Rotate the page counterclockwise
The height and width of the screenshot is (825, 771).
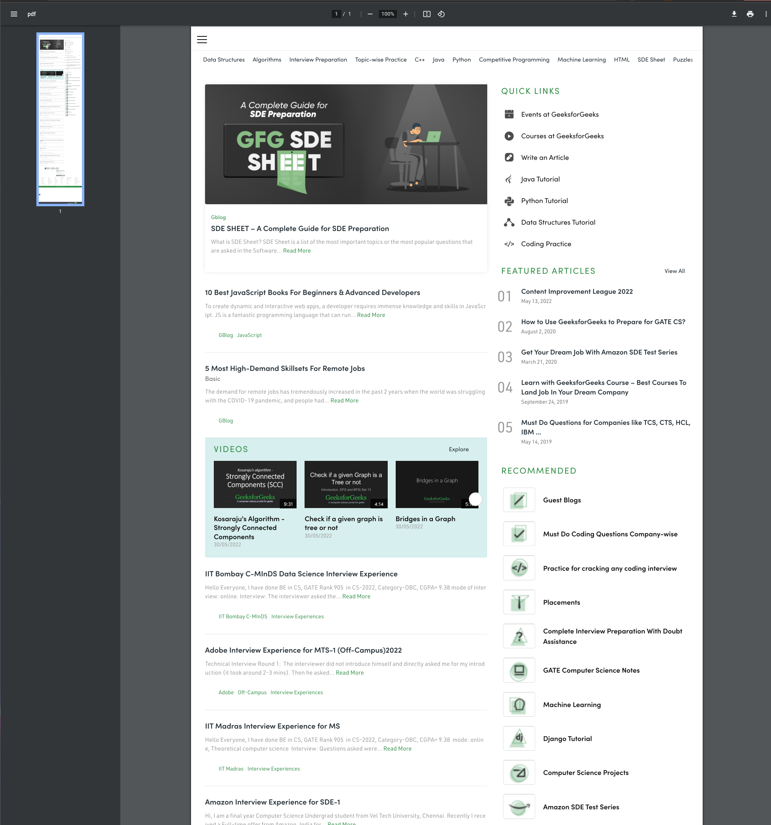pos(441,14)
